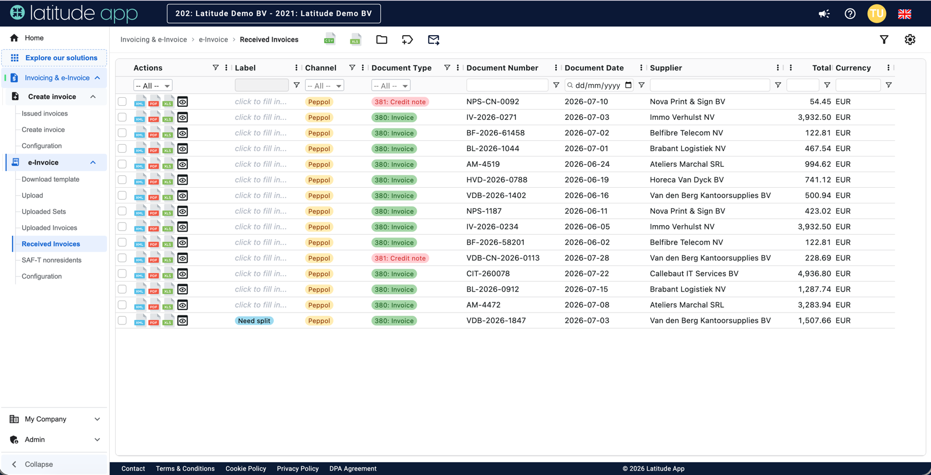Screen dimensions: 931x475
Task: Collapse the Invoicing & e-Invoice section
Action: click(97, 78)
